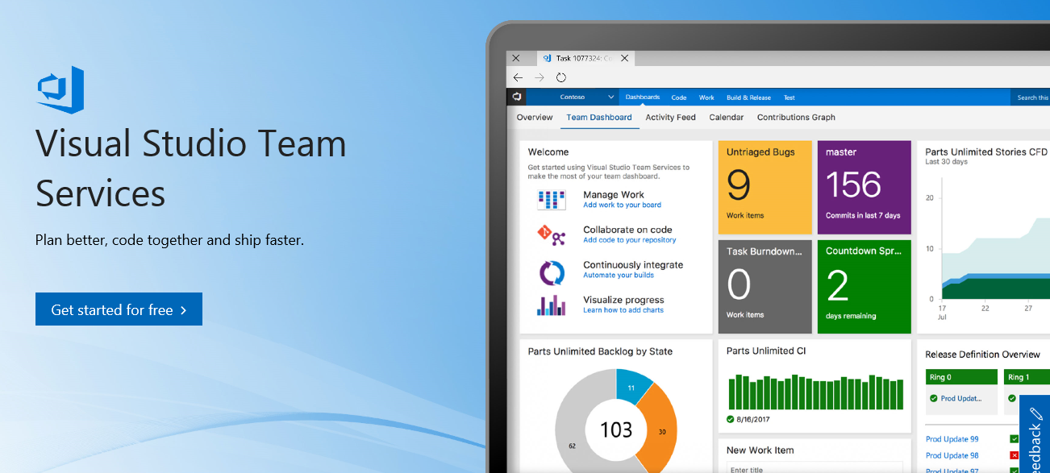
Task: Open the Dashboards hub
Action: 643,98
